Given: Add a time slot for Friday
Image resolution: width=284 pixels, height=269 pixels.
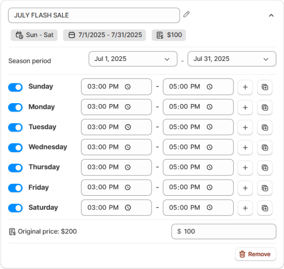Looking at the screenshot, I should [x=245, y=188].
